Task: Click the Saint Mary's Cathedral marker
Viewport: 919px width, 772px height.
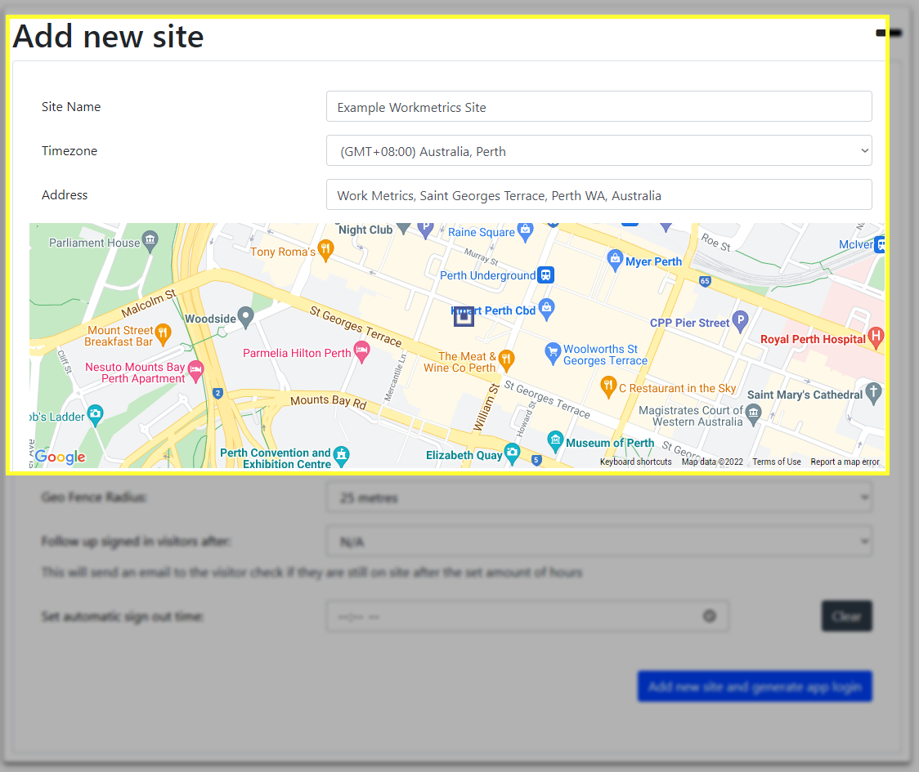Action: click(x=873, y=392)
